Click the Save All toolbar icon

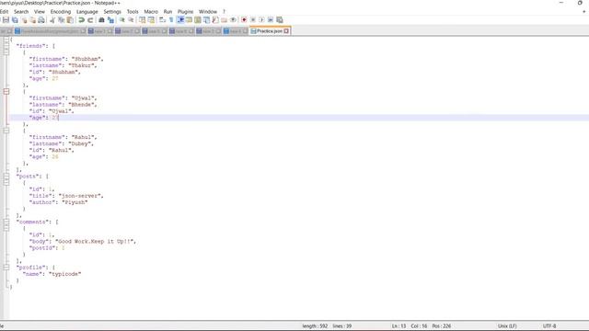[15, 19]
